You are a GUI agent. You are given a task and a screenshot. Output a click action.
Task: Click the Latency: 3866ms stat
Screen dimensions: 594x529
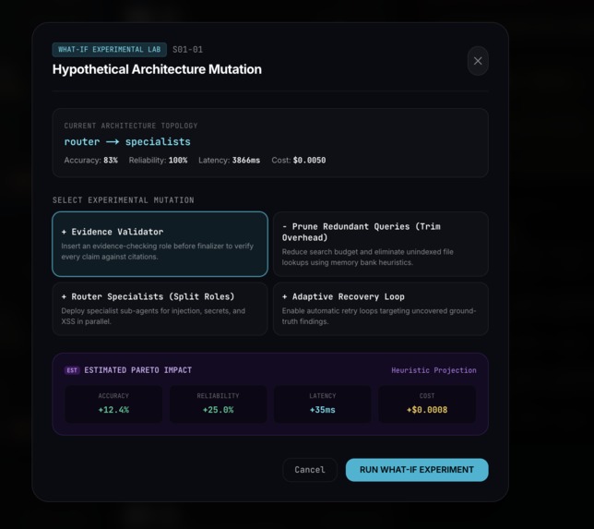point(229,160)
